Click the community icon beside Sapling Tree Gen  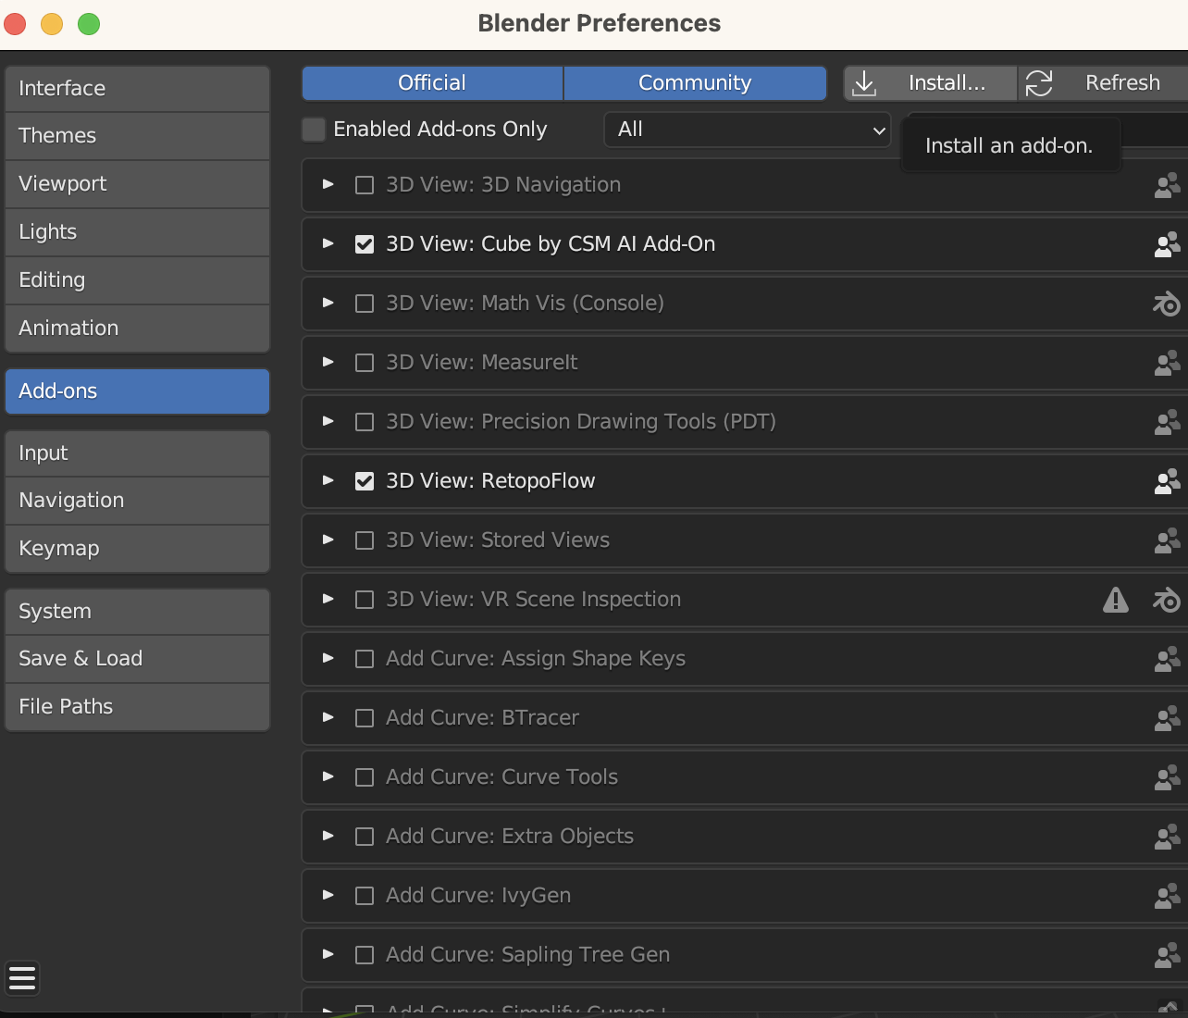click(1167, 955)
